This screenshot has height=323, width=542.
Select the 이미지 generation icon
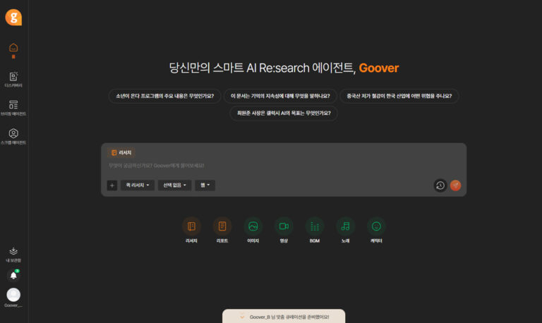click(x=253, y=226)
